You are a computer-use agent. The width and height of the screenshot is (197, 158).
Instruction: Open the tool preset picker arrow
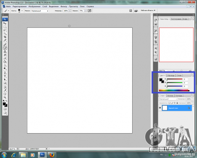point(8,11)
